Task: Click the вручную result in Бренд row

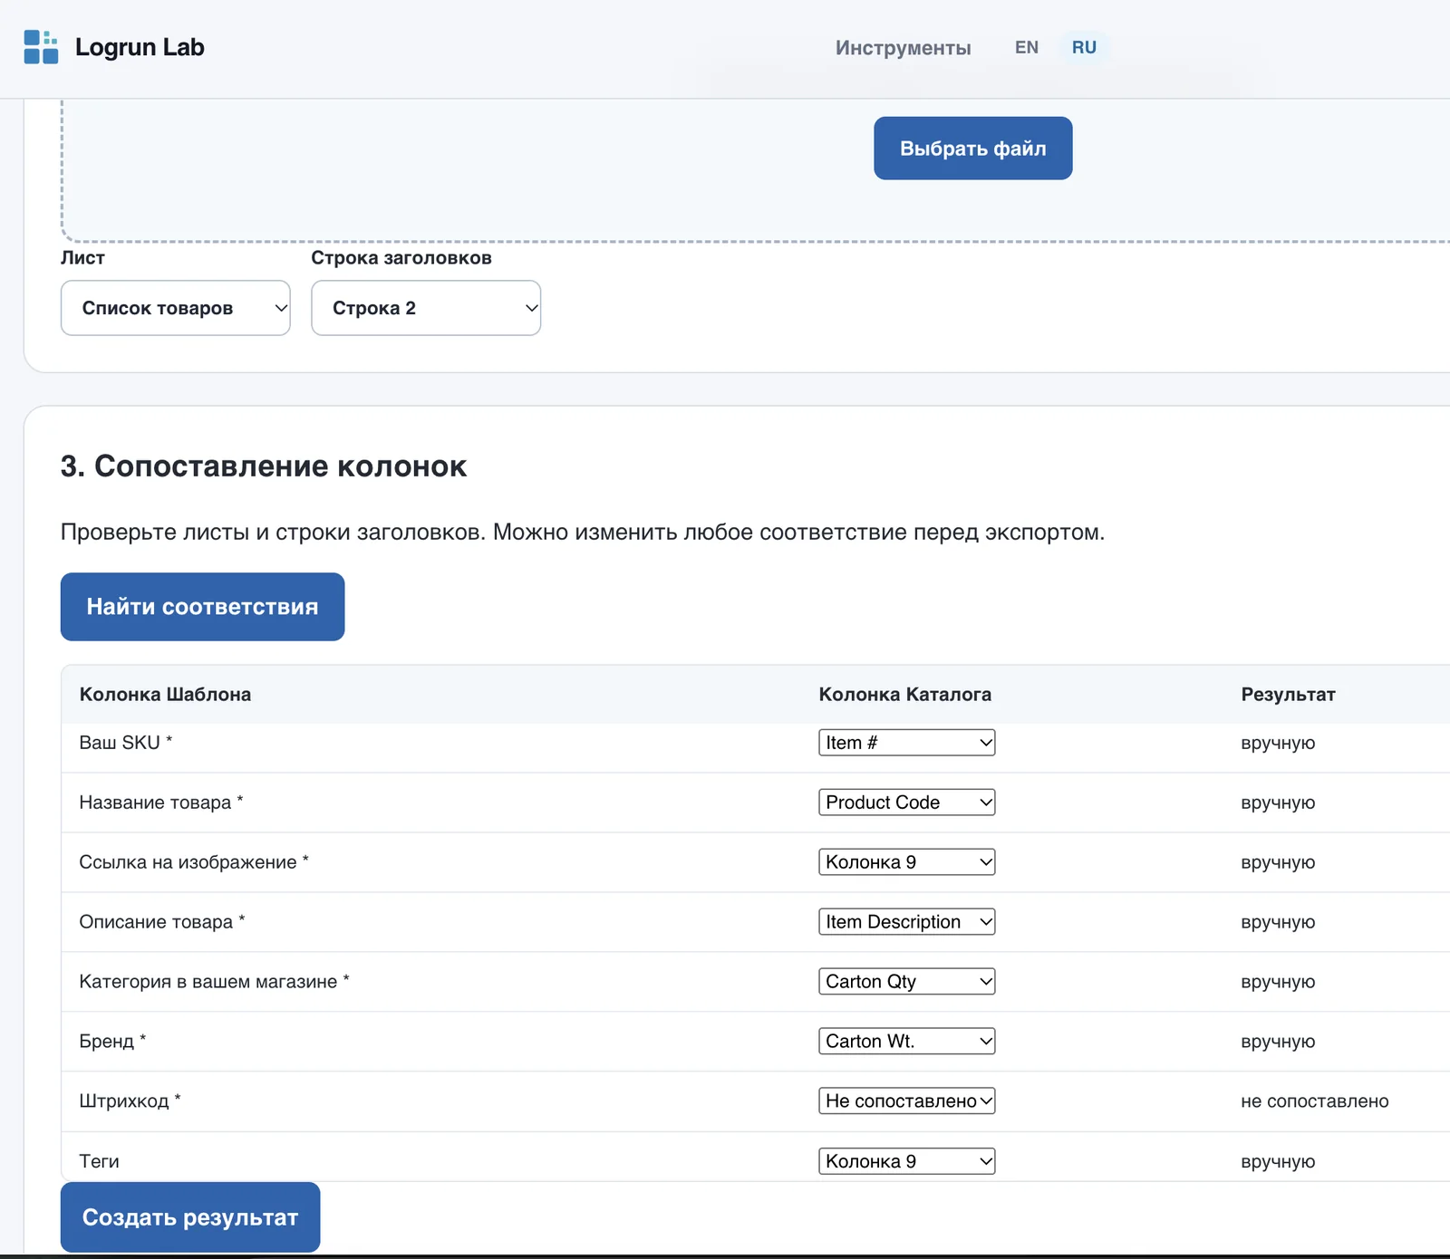Action: point(1278,1042)
